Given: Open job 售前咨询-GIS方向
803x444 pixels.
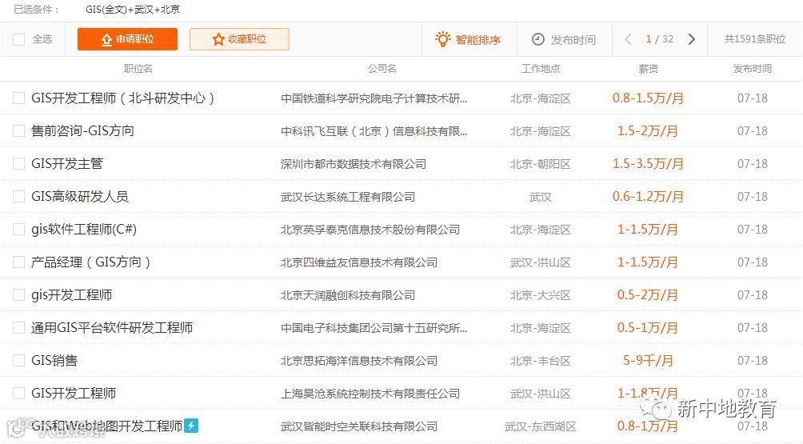Looking at the screenshot, I should (x=82, y=130).
